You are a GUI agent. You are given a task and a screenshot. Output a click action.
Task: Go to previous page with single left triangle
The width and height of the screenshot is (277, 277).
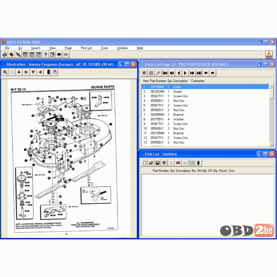(x=179, y=73)
